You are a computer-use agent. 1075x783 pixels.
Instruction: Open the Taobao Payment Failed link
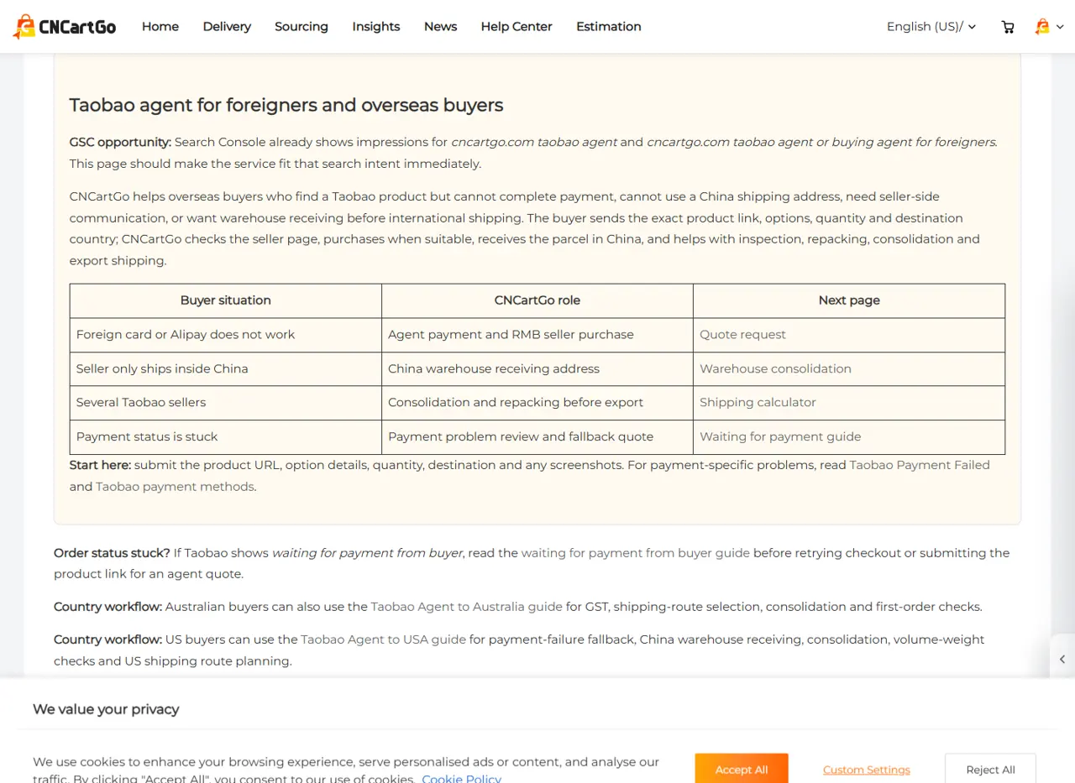(920, 465)
